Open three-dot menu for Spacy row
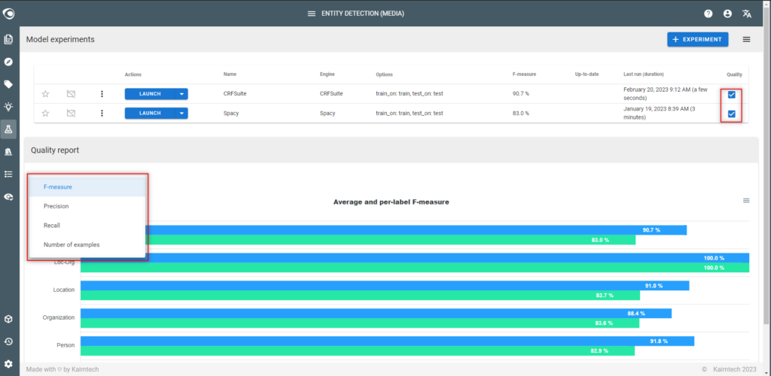This screenshot has height=376, width=771. pyautogui.click(x=102, y=114)
